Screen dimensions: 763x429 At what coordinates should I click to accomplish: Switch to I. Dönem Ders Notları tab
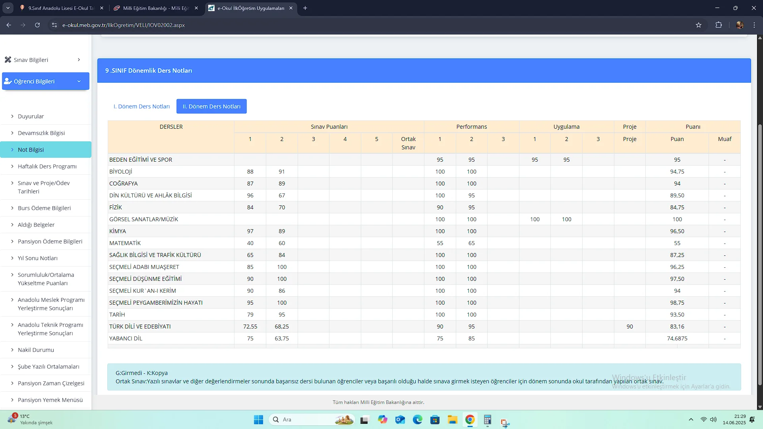pos(141,106)
